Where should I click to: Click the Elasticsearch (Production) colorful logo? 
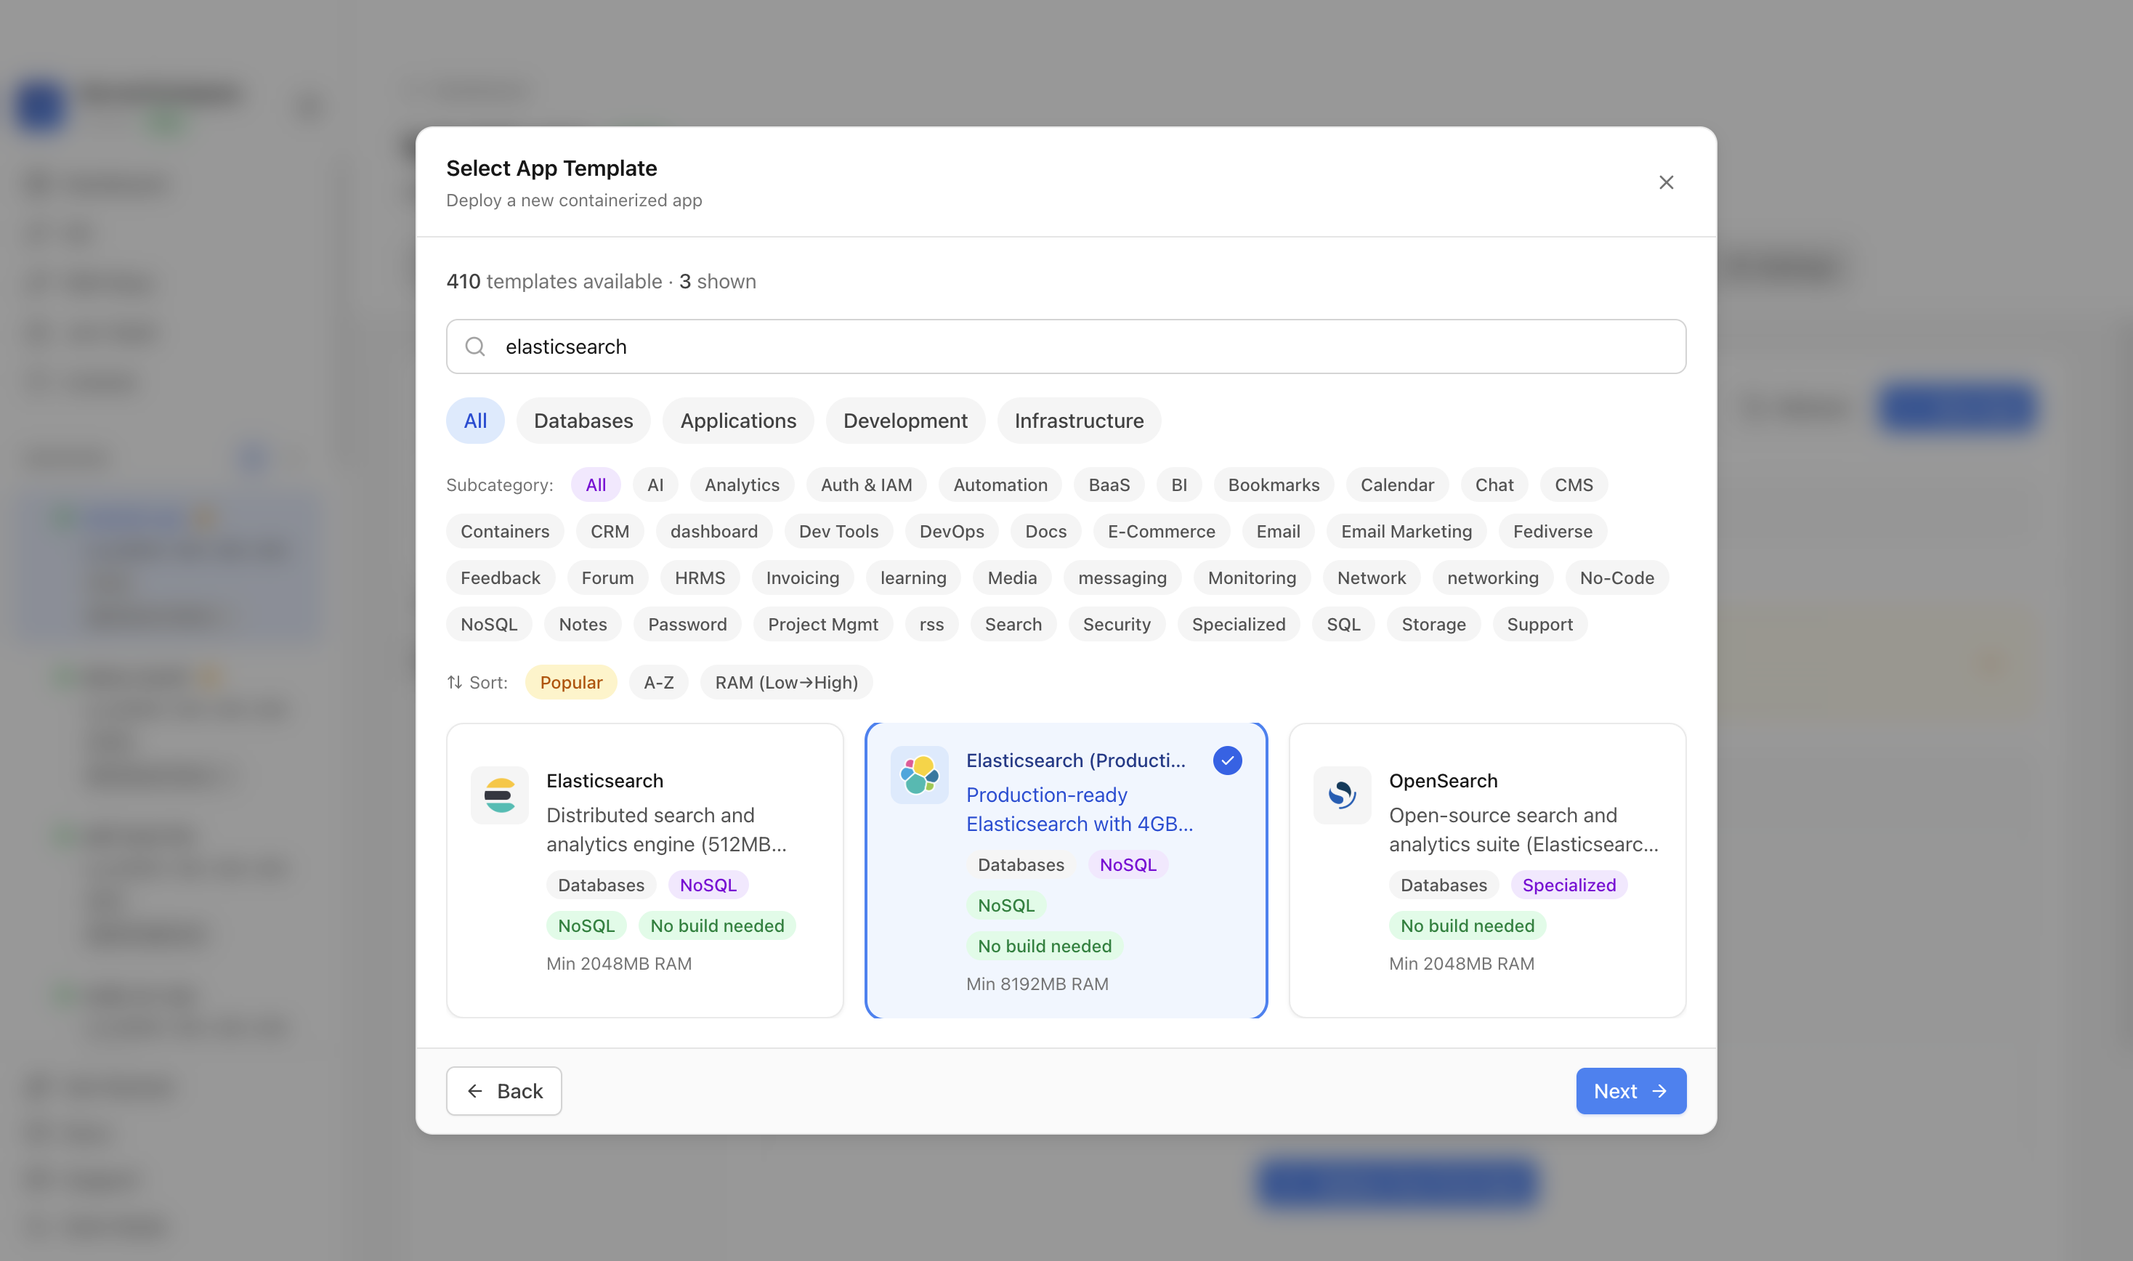[920, 775]
